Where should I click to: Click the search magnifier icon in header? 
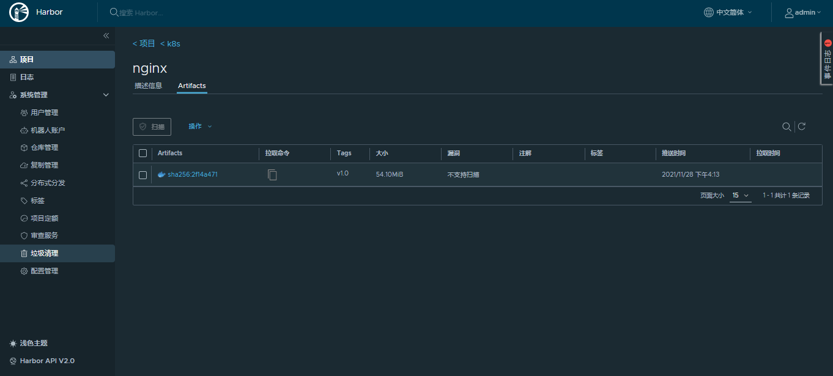click(x=114, y=12)
